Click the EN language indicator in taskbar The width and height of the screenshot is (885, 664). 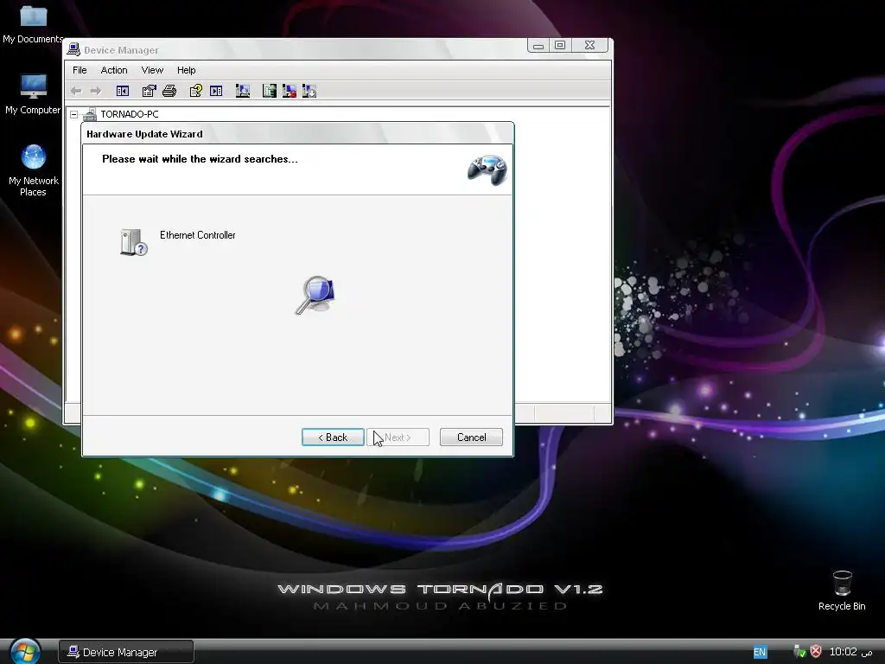(x=760, y=652)
